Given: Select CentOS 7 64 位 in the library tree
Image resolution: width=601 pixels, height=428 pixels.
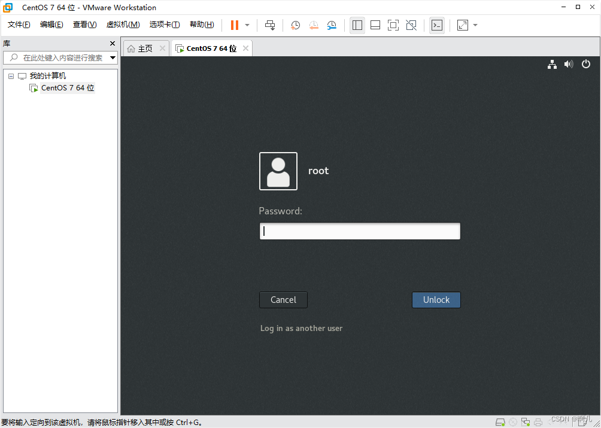Looking at the screenshot, I should tap(68, 88).
